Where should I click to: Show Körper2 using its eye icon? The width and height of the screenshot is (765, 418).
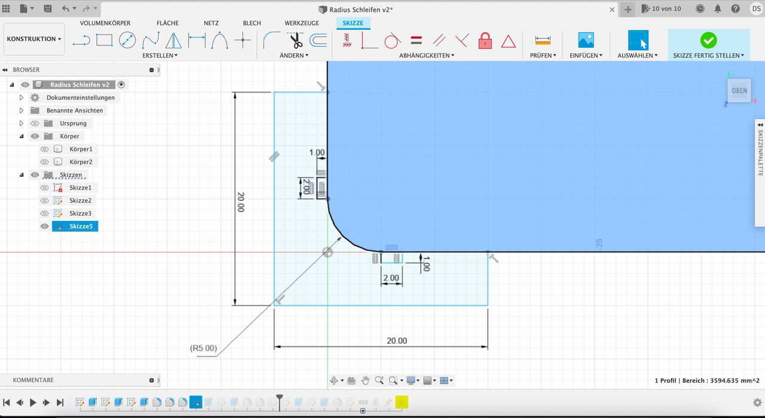[44, 162]
